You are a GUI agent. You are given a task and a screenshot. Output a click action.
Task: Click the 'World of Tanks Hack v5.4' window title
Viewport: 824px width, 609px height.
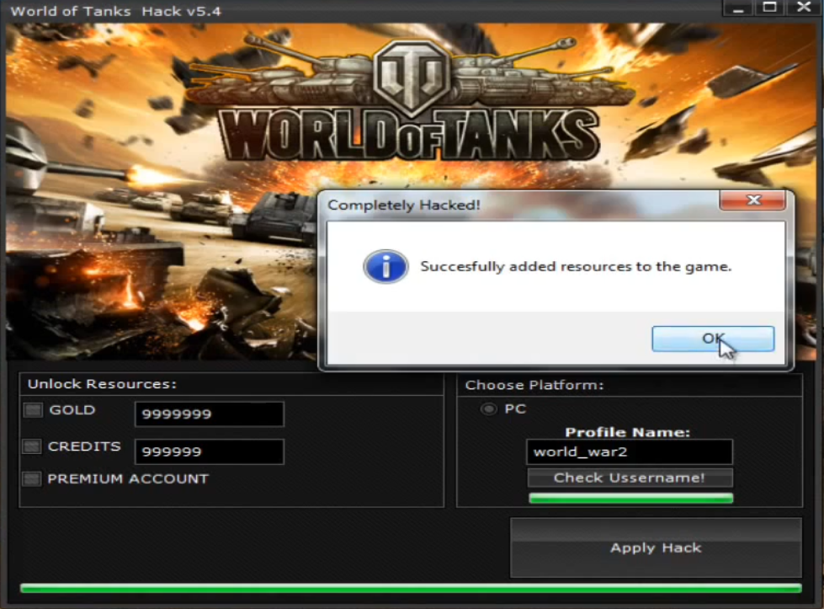click(x=115, y=11)
